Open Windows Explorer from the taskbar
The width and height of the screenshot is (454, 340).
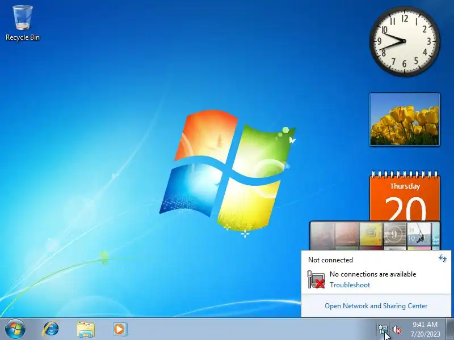86,329
